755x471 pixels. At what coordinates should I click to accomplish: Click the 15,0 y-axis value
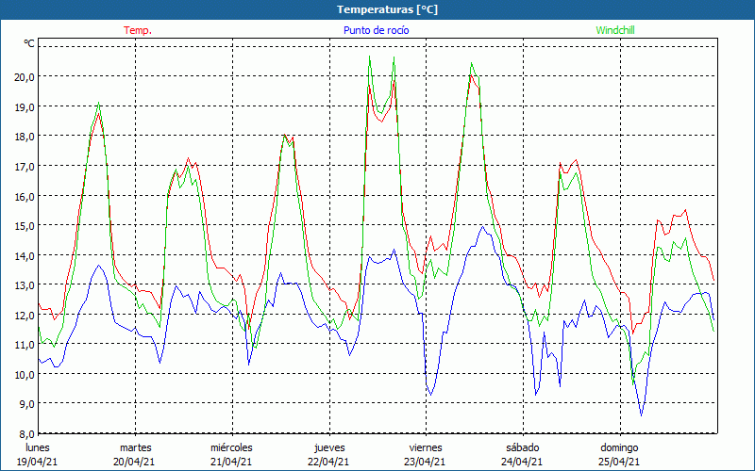[25, 225]
